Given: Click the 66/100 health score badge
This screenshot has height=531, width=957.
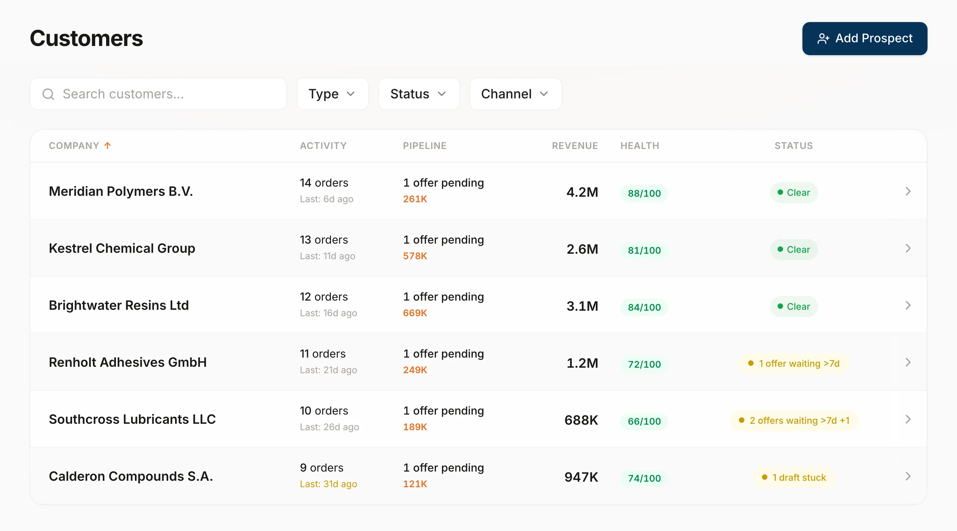Looking at the screenshot, I should point(644,421).
